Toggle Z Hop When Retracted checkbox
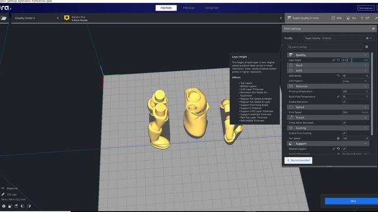This screenshot has width=378, height=212. 344,122
